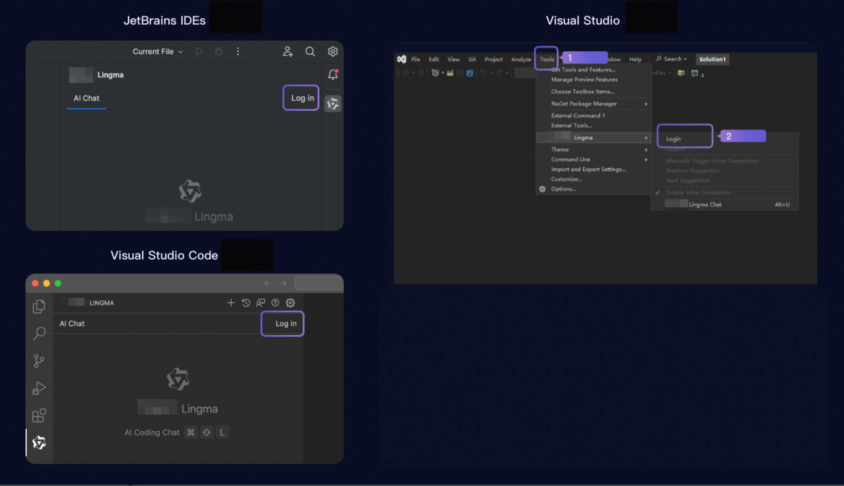The width and height of the screenshot is (844, 486).
Task: Click Log in button in VS Code Lingma panel
Action: [x=286, y=324]
